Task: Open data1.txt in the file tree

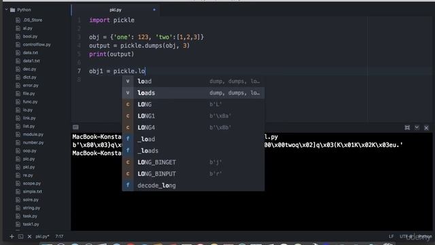Action: point(31,61)
